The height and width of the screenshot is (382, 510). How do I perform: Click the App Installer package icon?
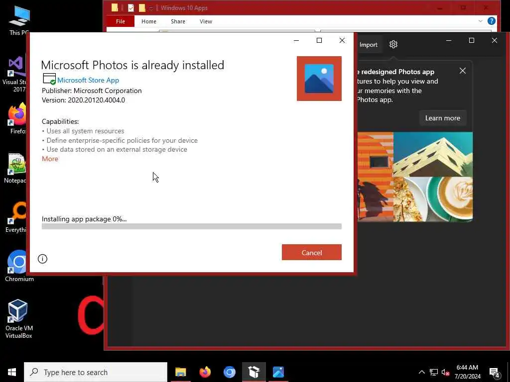pyautogui.click(x=49, y=79)
